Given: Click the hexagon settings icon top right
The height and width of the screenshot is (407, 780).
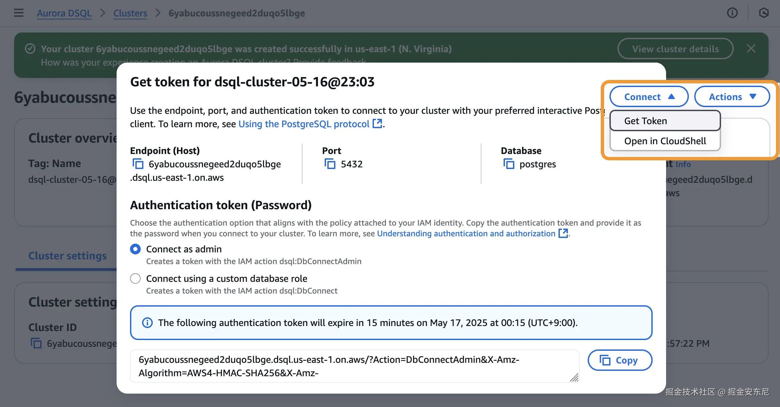Looking at the screenshot, I should (x=764, y=13).
